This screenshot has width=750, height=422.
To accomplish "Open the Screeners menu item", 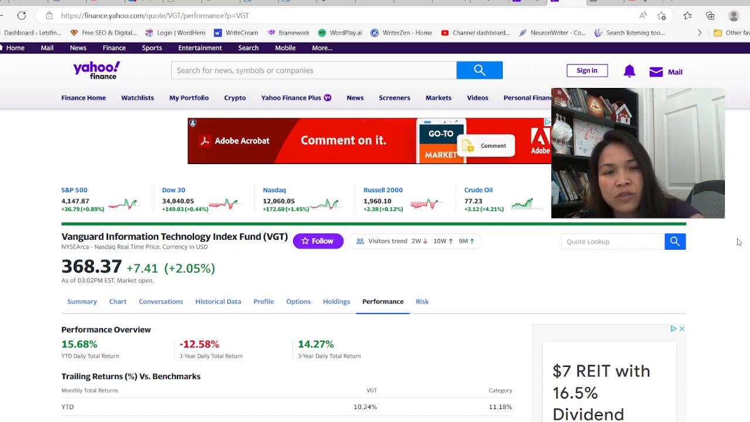I will [x=394, y=98].
